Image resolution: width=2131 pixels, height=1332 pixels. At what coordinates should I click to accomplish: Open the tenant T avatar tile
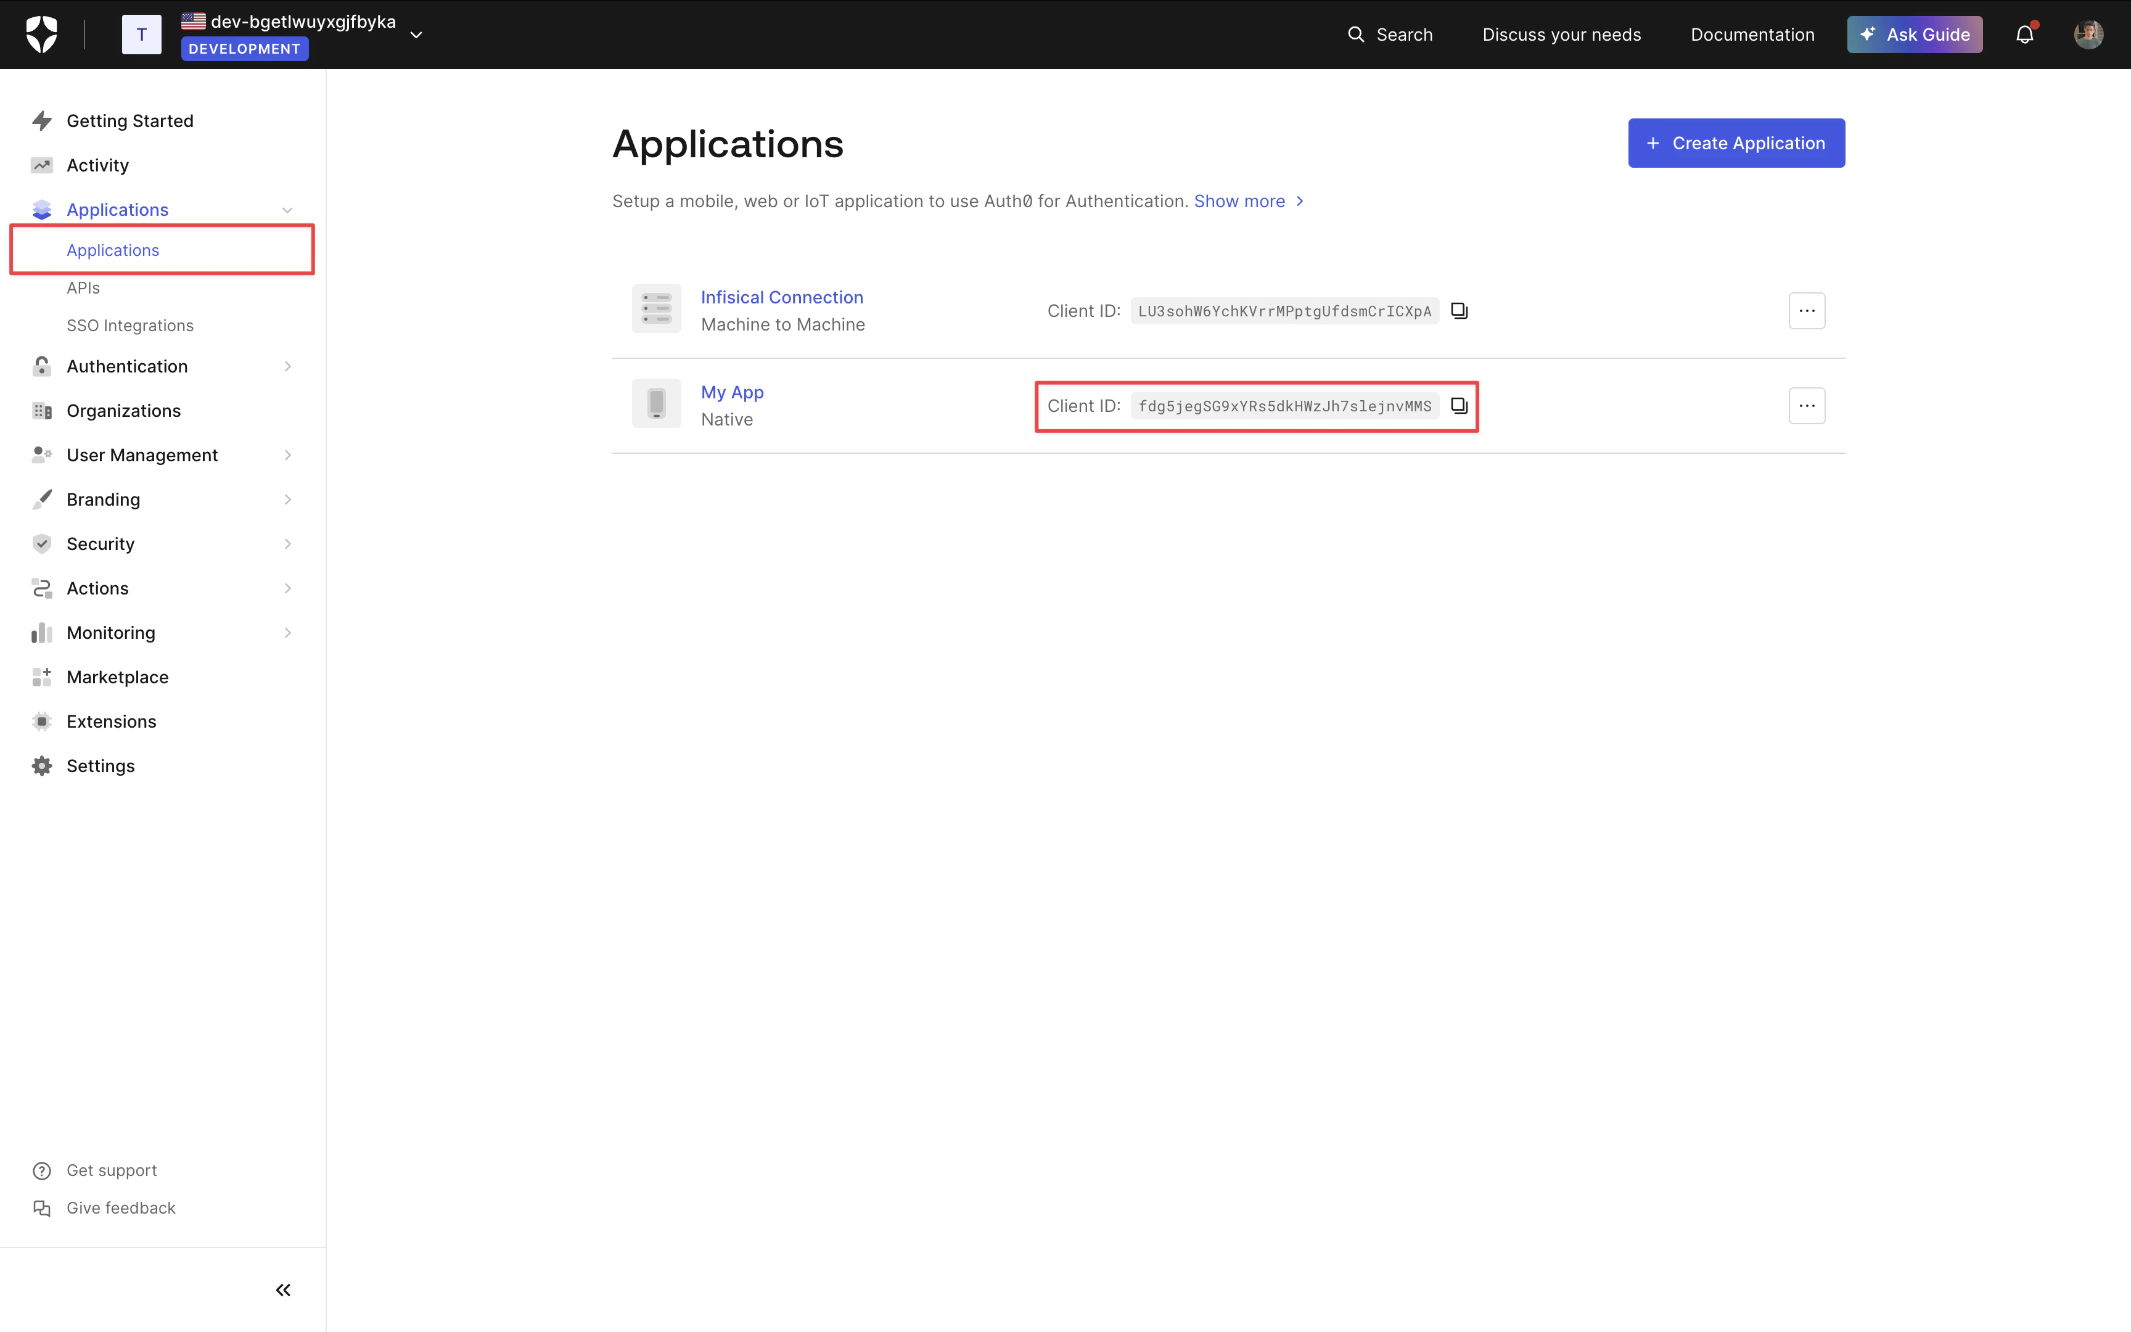coord(141,35)
